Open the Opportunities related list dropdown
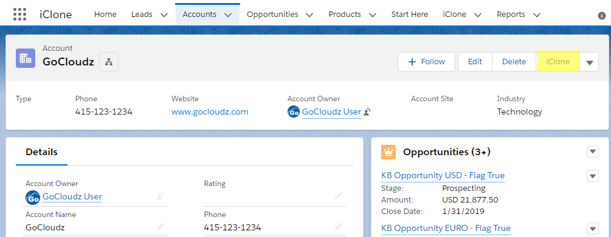 click(x=593, y=152)
